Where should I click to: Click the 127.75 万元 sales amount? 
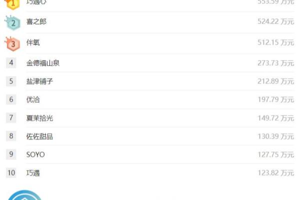tap(275, 154)
